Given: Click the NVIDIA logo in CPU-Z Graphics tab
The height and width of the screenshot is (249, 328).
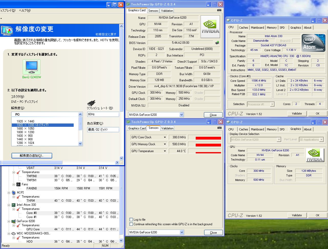Looking at the screenshot, I should 315,155.
